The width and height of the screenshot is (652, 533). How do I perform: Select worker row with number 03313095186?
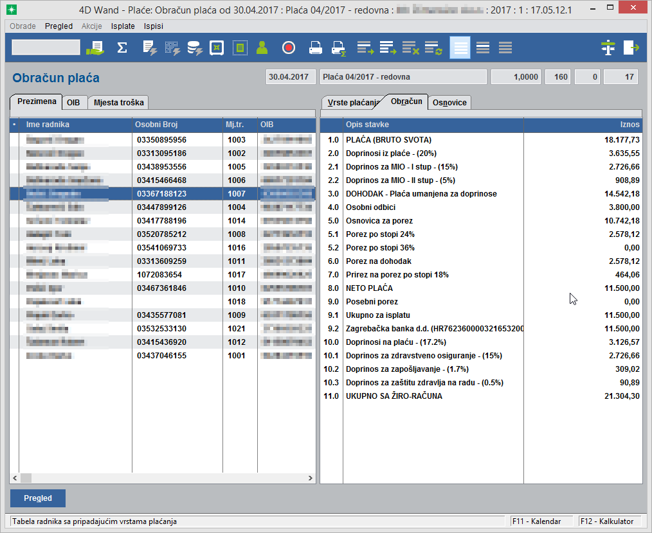pos(163,153)
